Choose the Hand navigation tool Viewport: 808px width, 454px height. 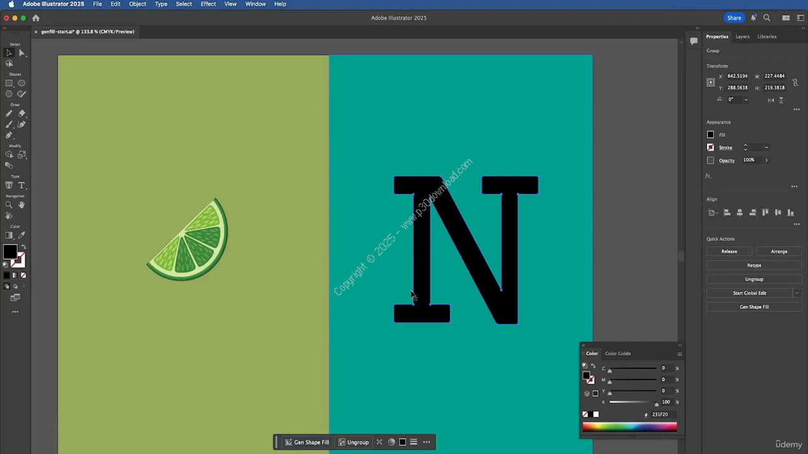(21, 205)
